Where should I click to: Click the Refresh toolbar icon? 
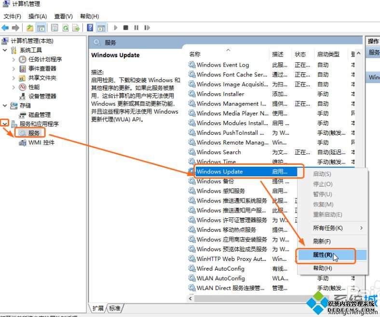(65, 28)
